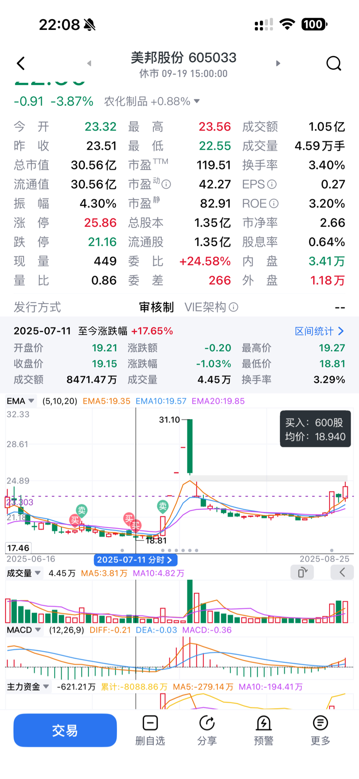Viewport: 359px width, 779px height.
Task: Tap 总市值 value 30.56亿
Action: point(93,165)
